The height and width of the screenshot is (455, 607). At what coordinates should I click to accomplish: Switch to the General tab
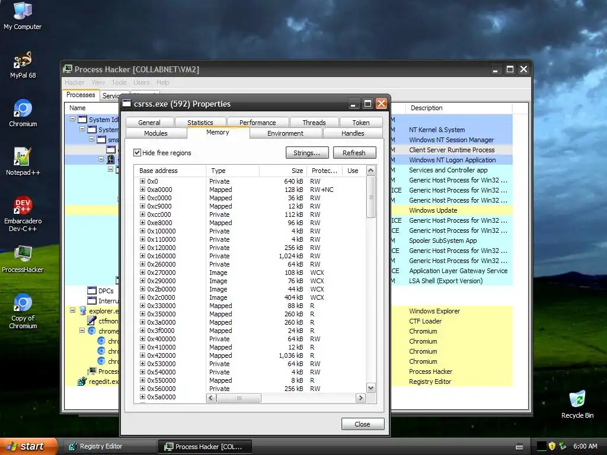pos(149,122)
